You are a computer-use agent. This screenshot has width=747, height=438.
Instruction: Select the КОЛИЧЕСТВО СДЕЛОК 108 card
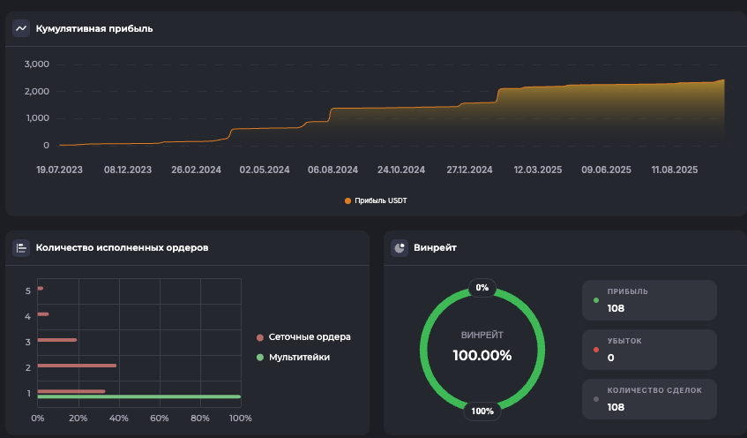coord(649,398)
